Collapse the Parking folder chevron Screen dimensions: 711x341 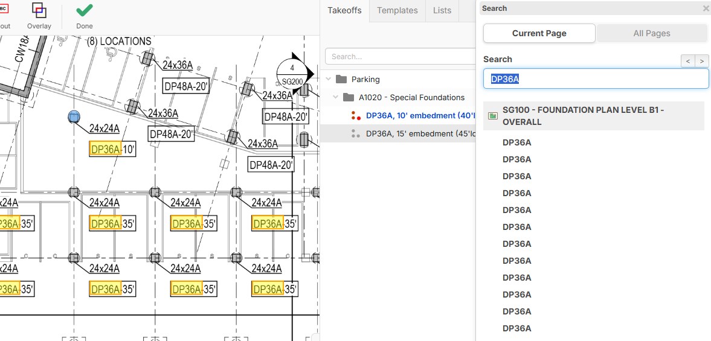point(329,79)
